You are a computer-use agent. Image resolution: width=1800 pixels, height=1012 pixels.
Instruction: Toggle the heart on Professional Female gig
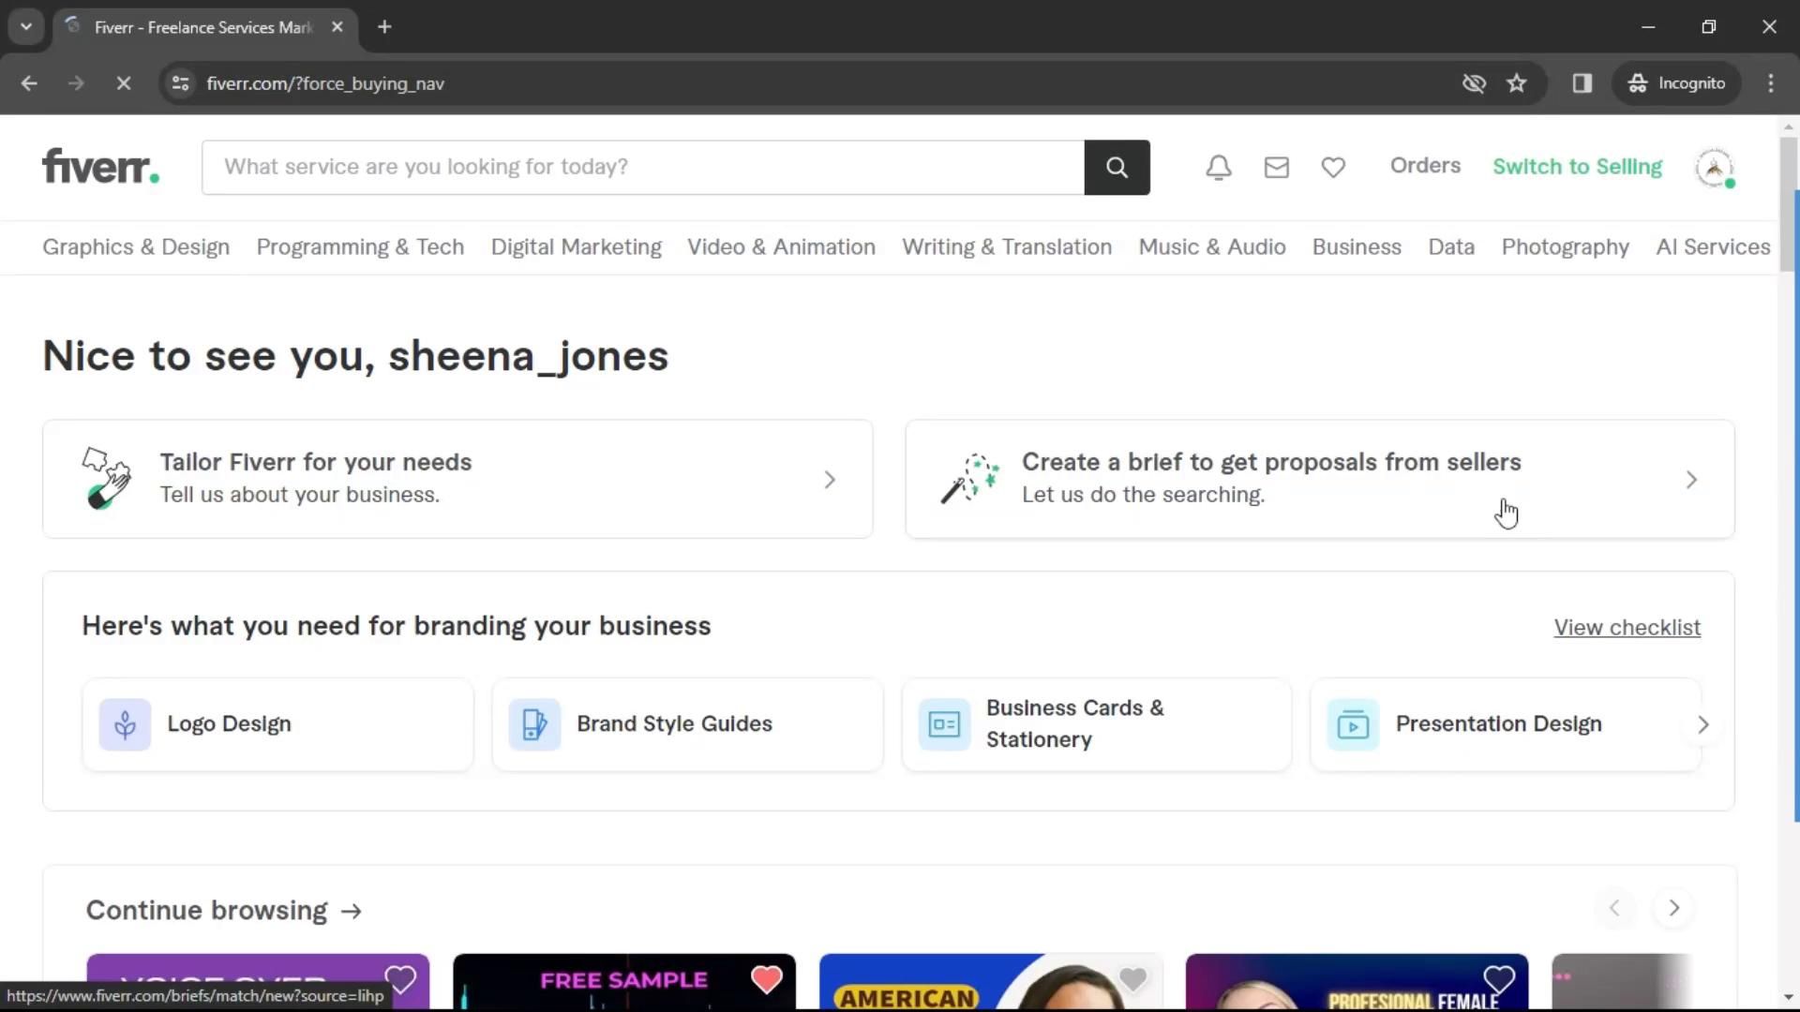[1498, 980]
